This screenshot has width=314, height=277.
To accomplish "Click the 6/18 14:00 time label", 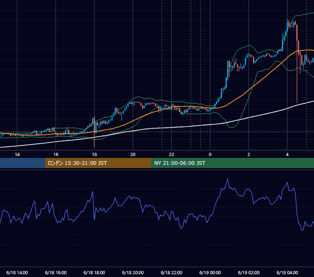I will [x=17, y=272].
